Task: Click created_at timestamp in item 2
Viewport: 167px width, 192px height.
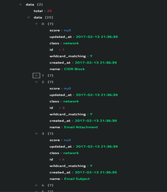Action: click(x=96, y=121)
